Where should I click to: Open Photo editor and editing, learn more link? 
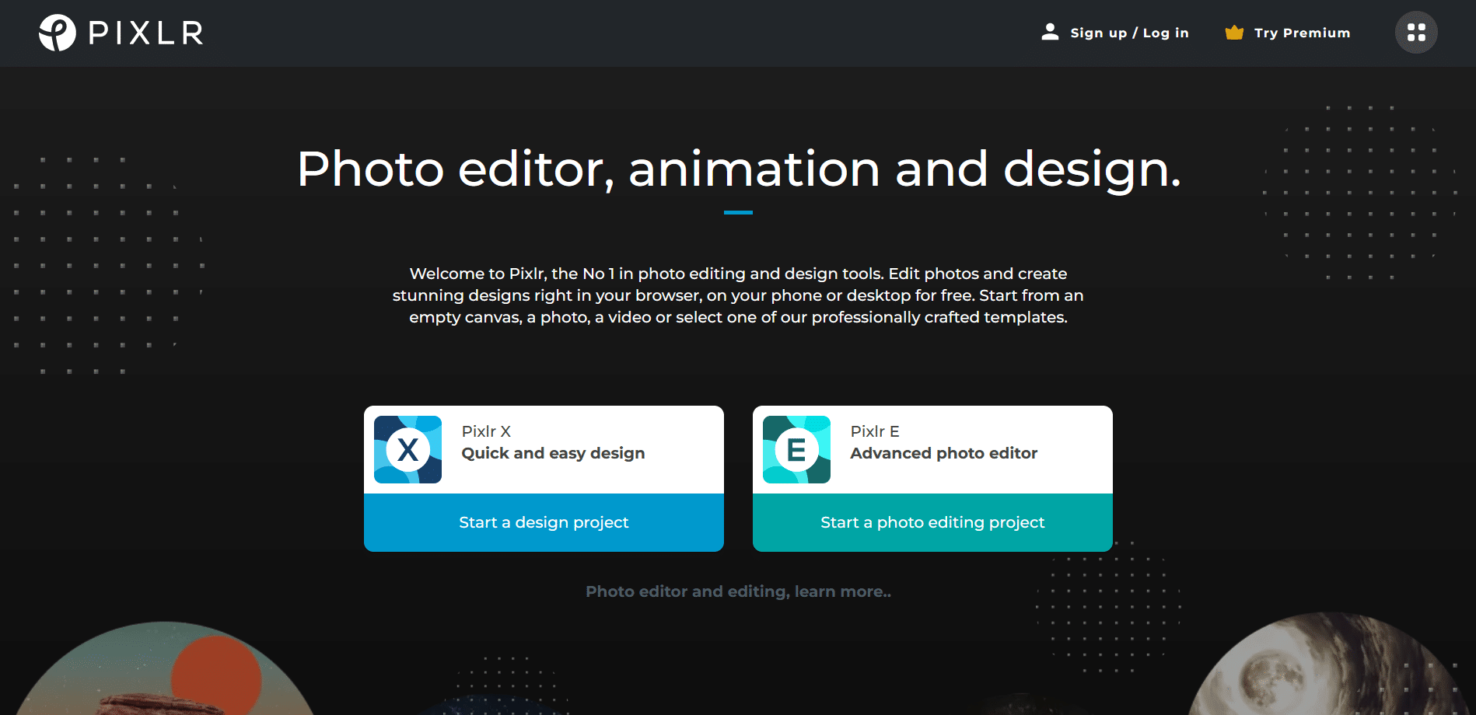pyautogui.click(x=738, y=591)
